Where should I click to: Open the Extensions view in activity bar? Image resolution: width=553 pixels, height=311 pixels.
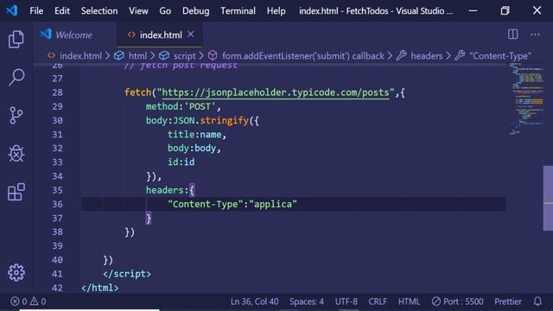(x=16, y=192)
